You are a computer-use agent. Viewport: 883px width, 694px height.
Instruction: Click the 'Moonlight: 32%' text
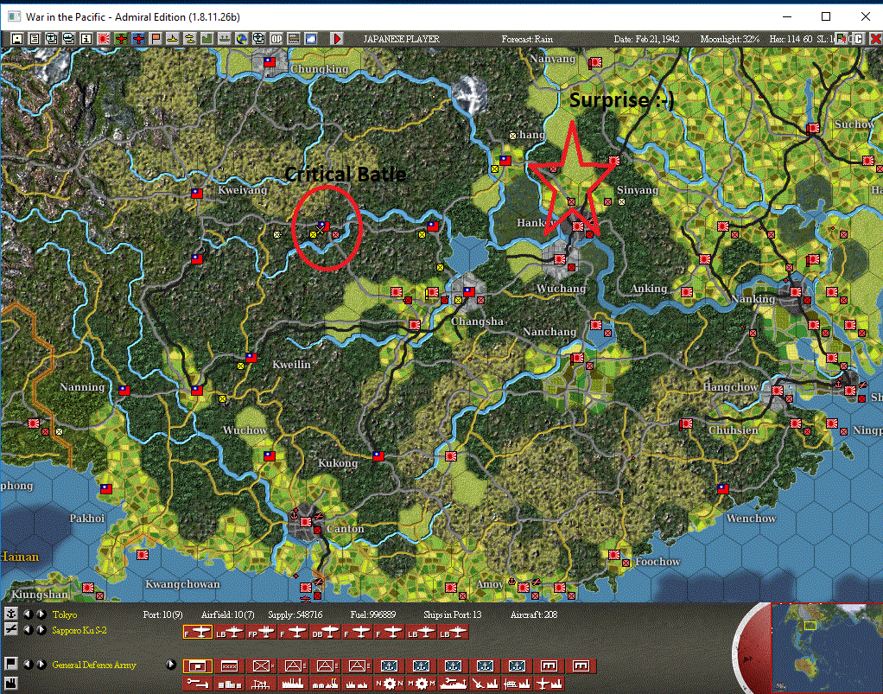(x=730, y=39)
